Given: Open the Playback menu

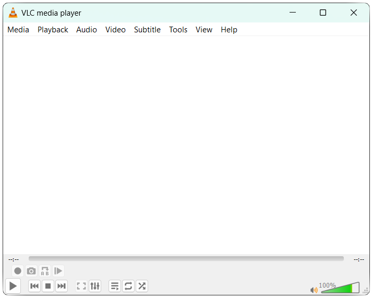Looking at the screenshot, I should tap(53, 30).
